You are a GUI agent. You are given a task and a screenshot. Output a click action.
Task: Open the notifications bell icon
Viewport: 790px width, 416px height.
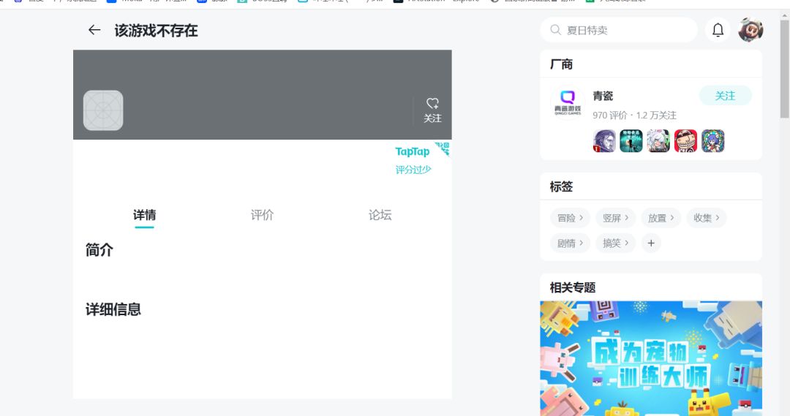[x=718, y=30]
